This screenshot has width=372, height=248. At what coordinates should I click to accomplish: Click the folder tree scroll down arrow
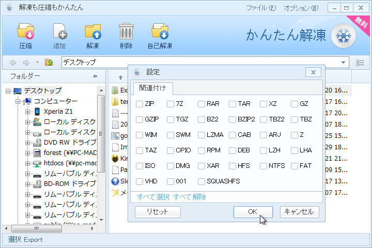[x=101, y=220]
